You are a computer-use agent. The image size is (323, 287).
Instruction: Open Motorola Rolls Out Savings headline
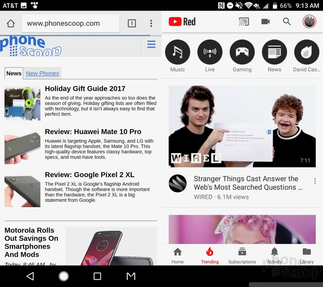31,242
